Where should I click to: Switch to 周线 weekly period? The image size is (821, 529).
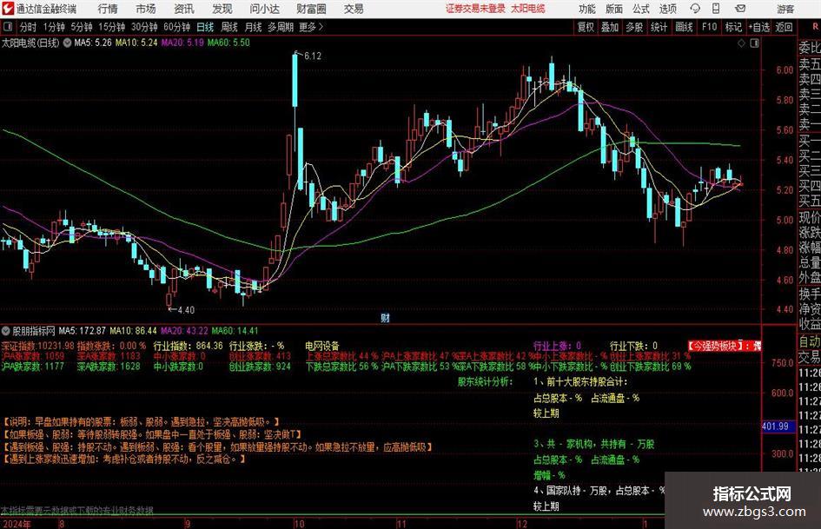coord(228,27)
